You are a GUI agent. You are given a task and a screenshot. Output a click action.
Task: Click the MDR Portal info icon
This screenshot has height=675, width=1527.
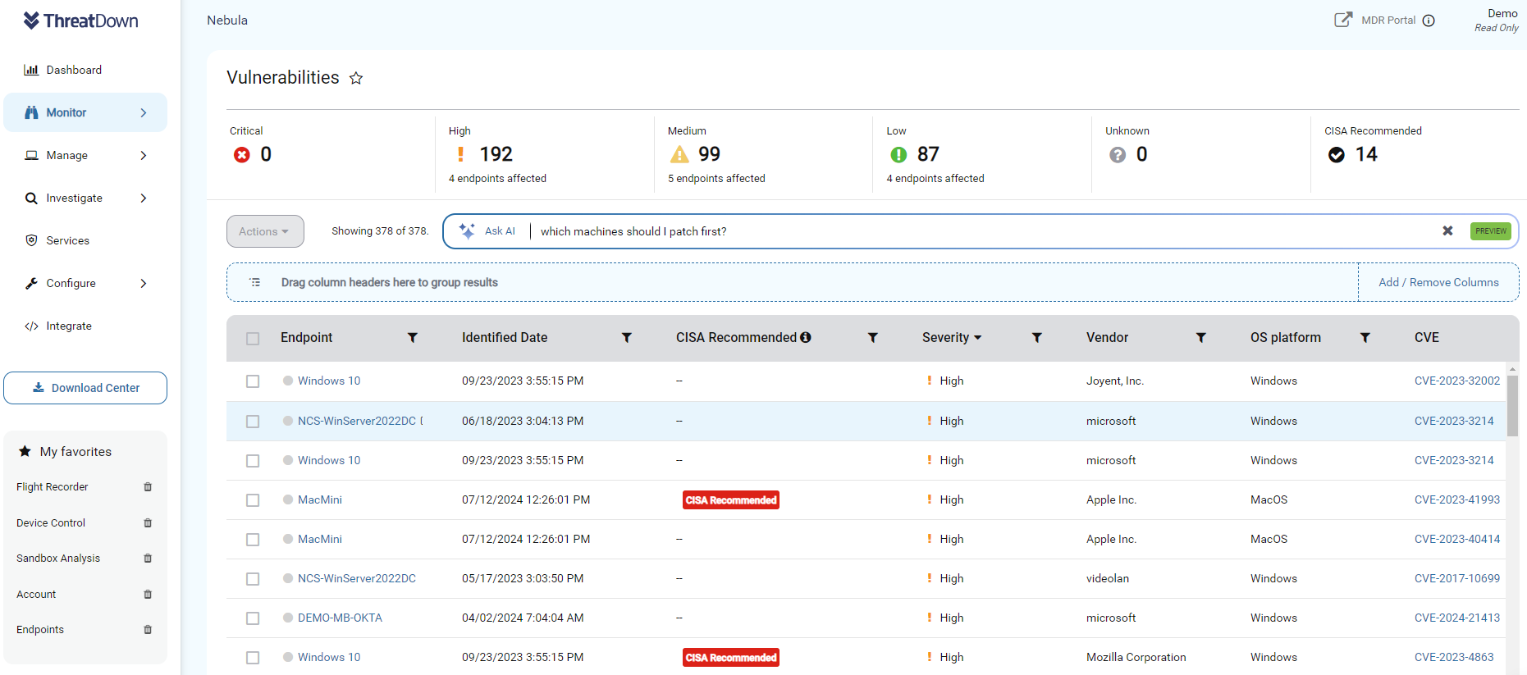pyautogui.click(x=1429, y=21)
